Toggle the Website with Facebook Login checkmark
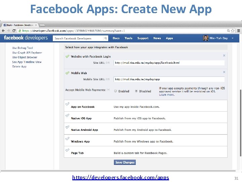Image resolution: width=242 pixels, height=182 pixels. [x=67, y=56]
